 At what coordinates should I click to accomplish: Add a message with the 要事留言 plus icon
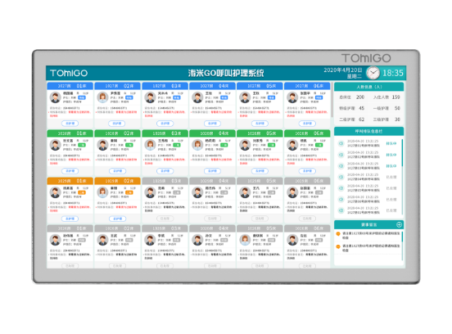[x=399, y=224]
